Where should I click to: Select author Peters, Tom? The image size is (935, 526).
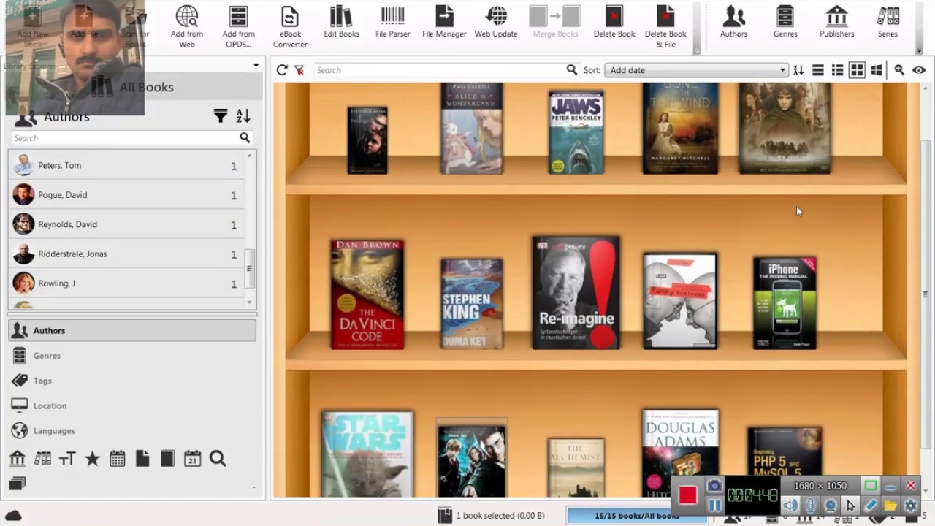point(126,165)
